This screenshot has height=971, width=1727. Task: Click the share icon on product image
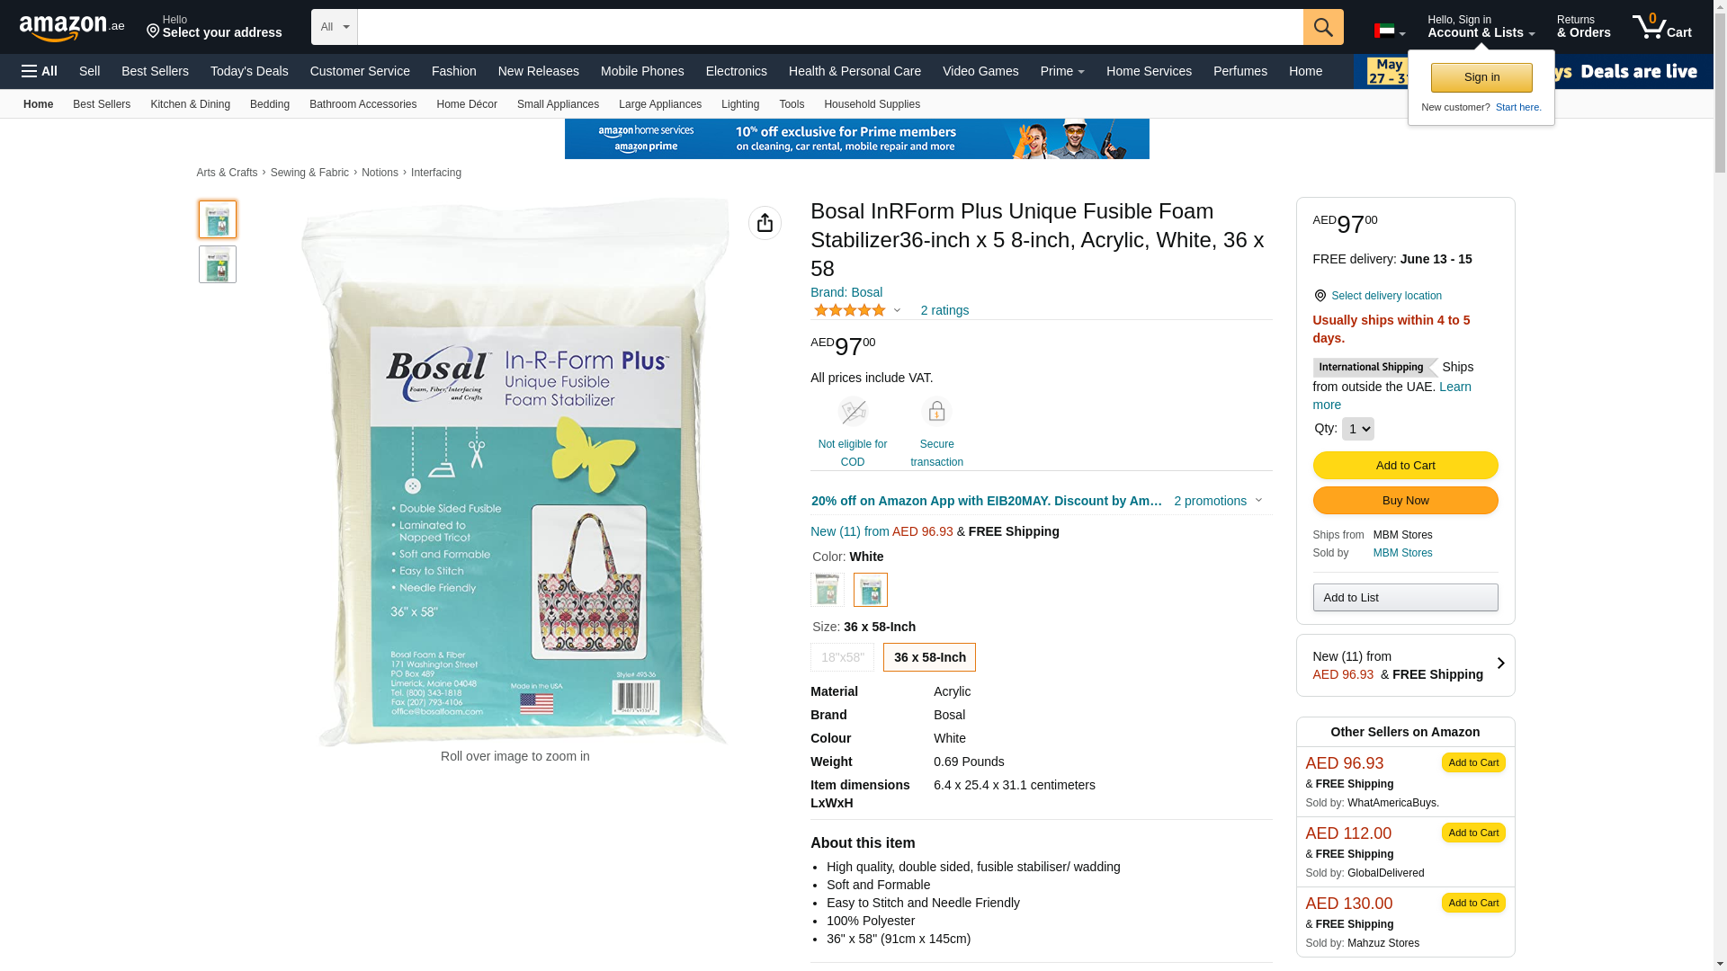coord(765,223)
